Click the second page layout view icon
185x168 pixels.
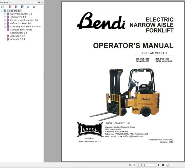(x=172, y=165)
